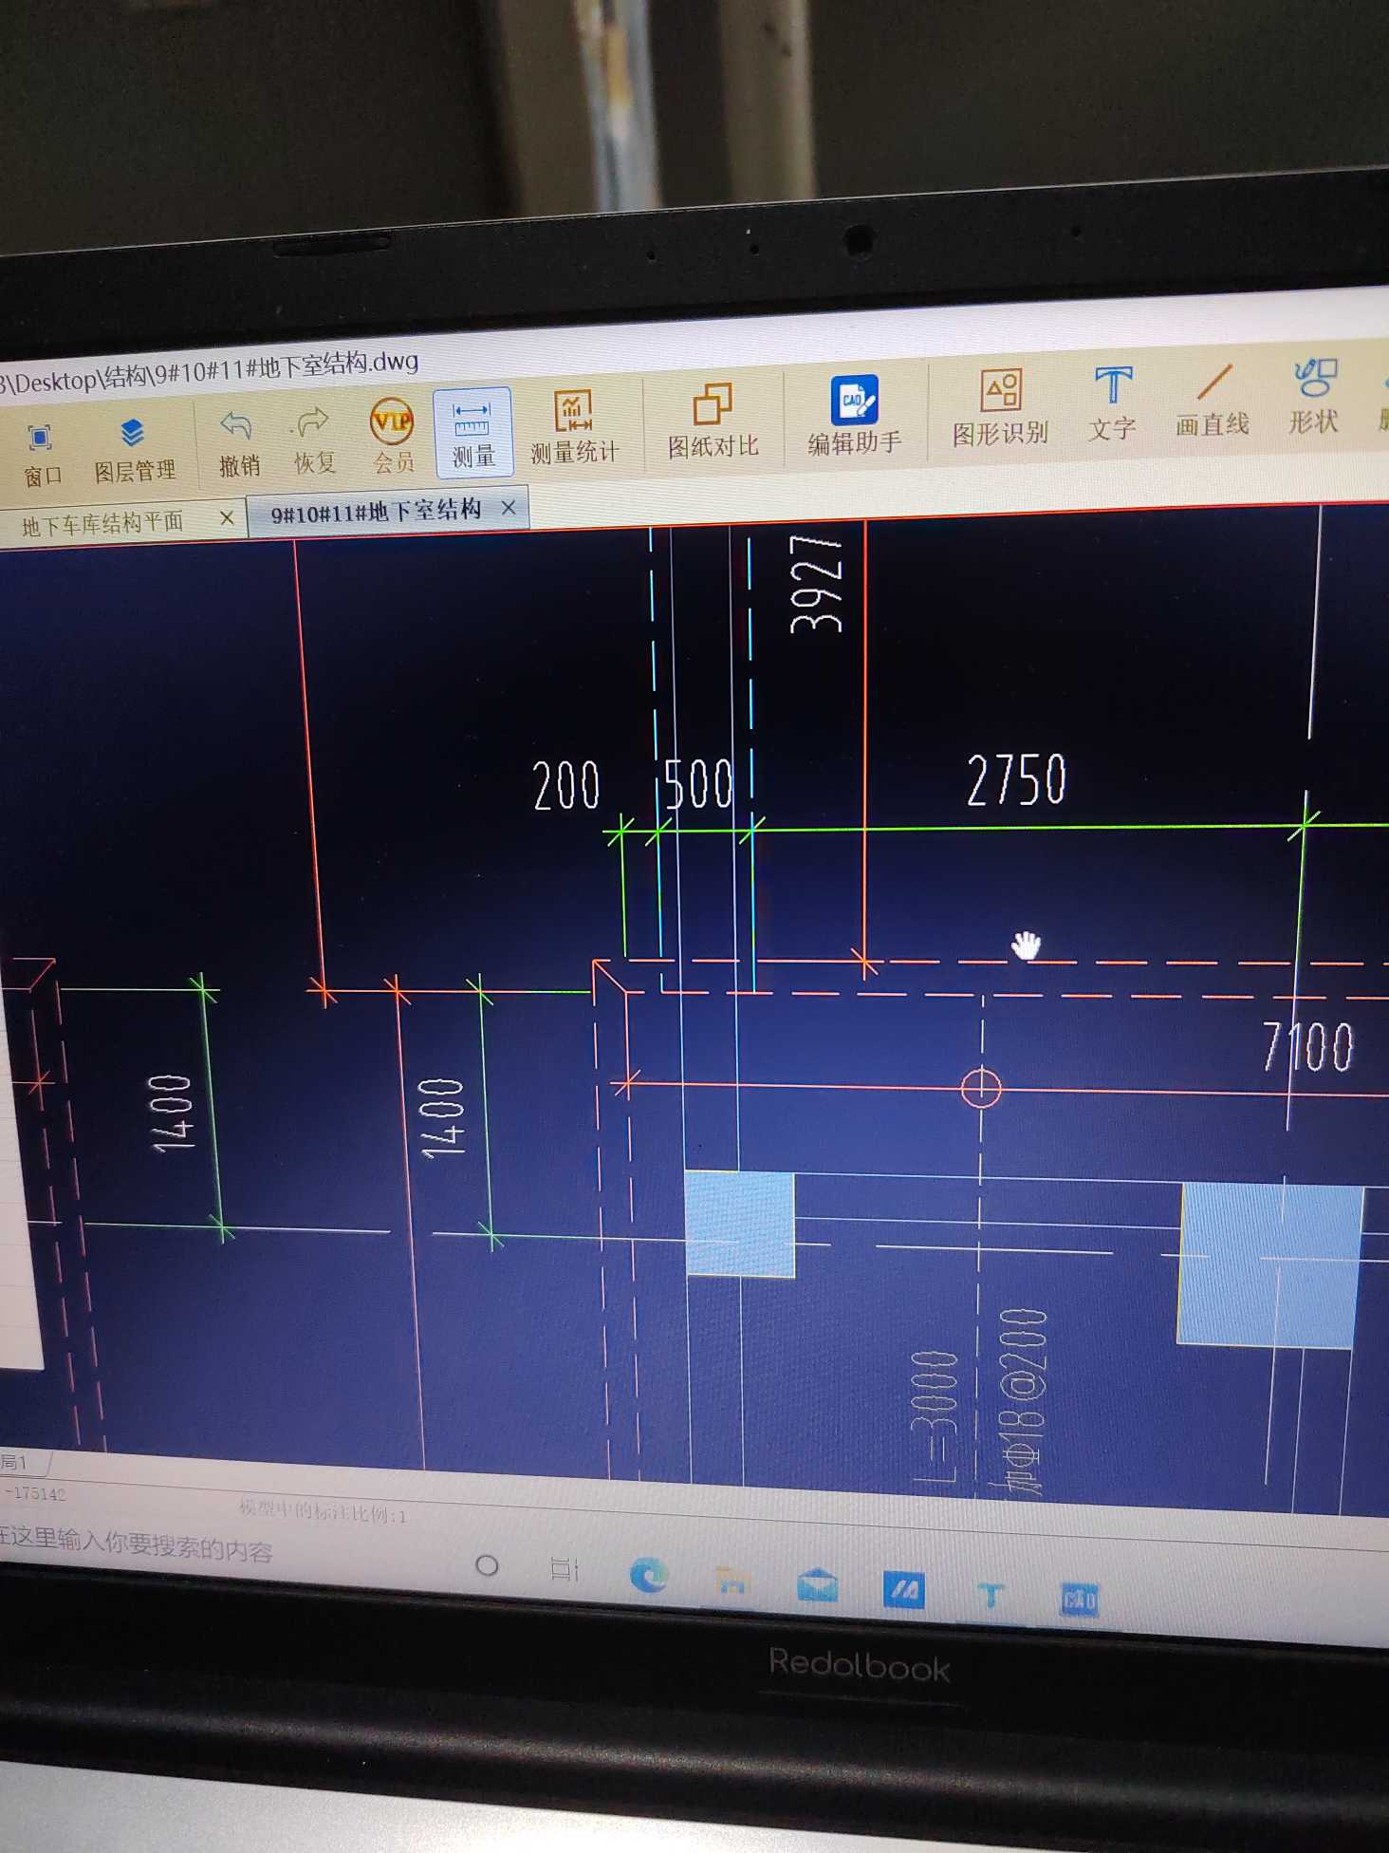Click the 恢复 redo arrow
This screenshot has height=1853, width=1389.
coord(314,440)
